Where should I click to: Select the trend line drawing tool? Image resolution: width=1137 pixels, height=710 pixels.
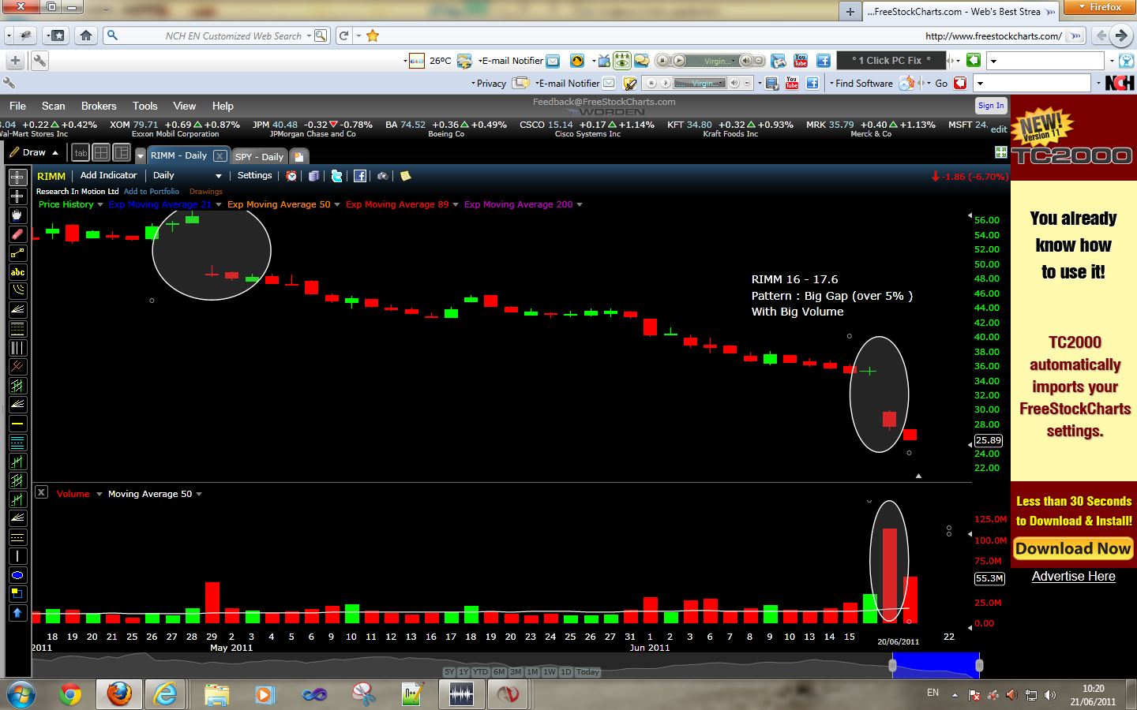click(x=17, y=253)
